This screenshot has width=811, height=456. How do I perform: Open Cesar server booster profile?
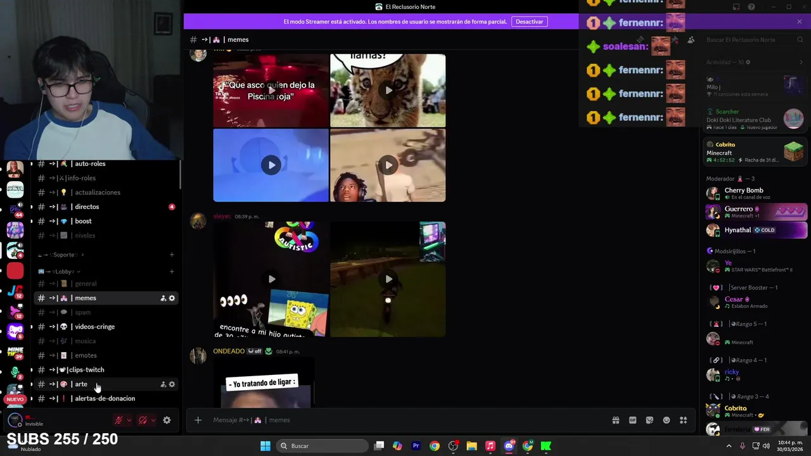click(x=755, y=302)
